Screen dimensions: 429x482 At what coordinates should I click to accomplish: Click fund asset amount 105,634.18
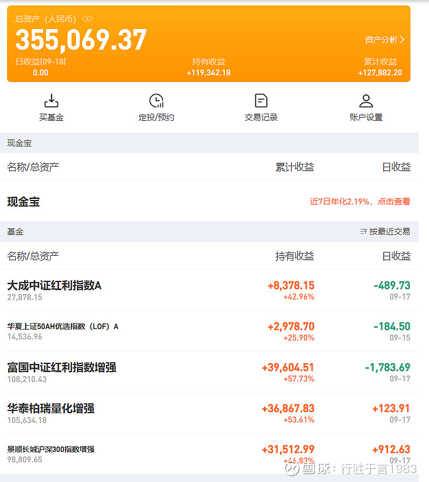27,420
